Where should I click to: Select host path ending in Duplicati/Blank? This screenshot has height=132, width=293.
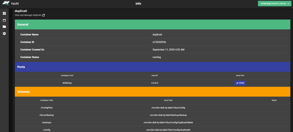pos(168,123)
